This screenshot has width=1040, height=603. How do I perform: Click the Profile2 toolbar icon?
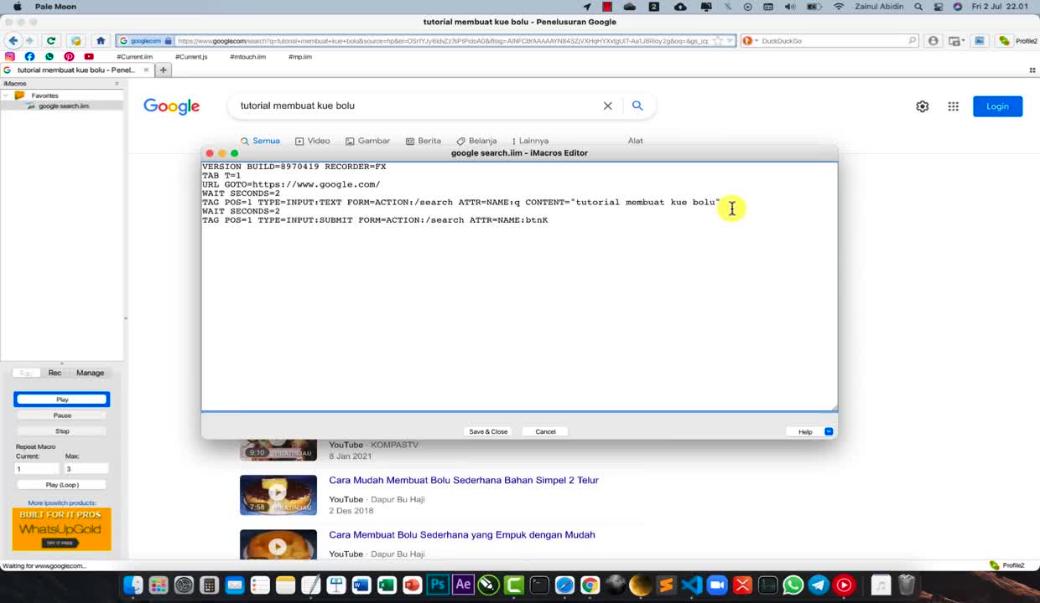pos(1005,40)
